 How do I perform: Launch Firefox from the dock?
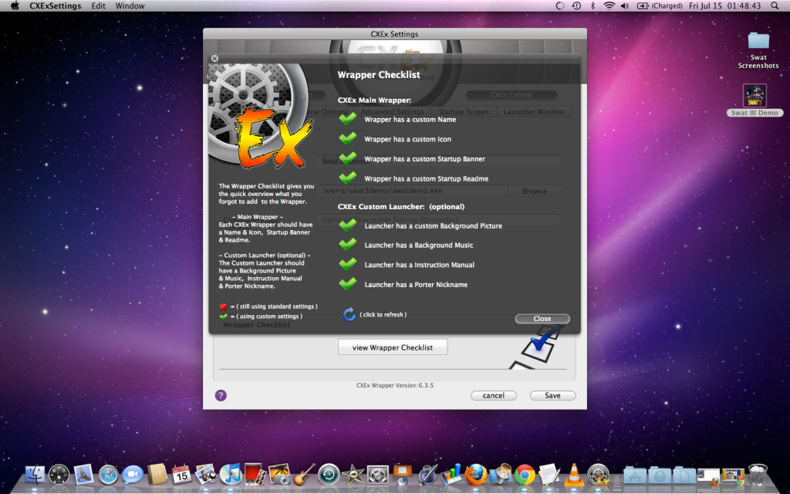476,475
